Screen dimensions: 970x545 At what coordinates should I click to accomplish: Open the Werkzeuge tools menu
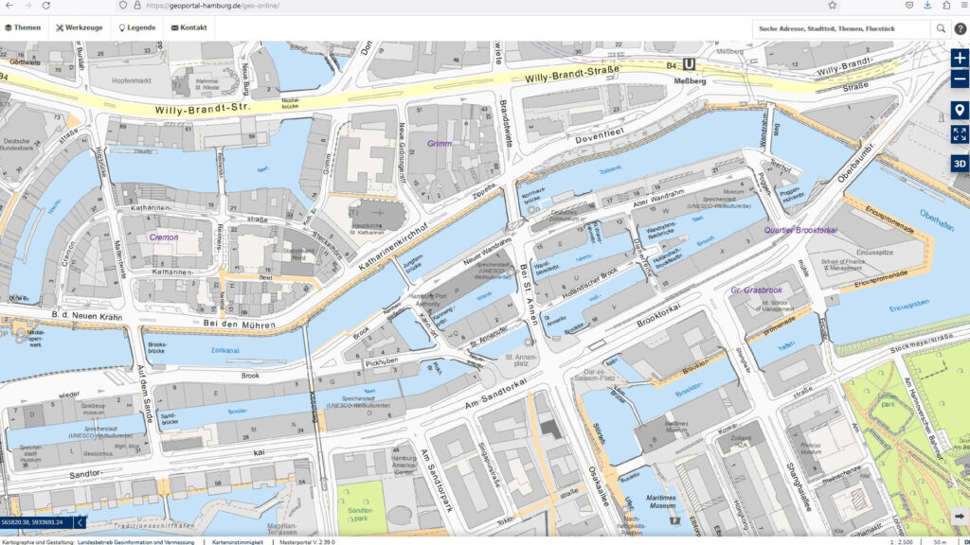(x=79, y=27)
